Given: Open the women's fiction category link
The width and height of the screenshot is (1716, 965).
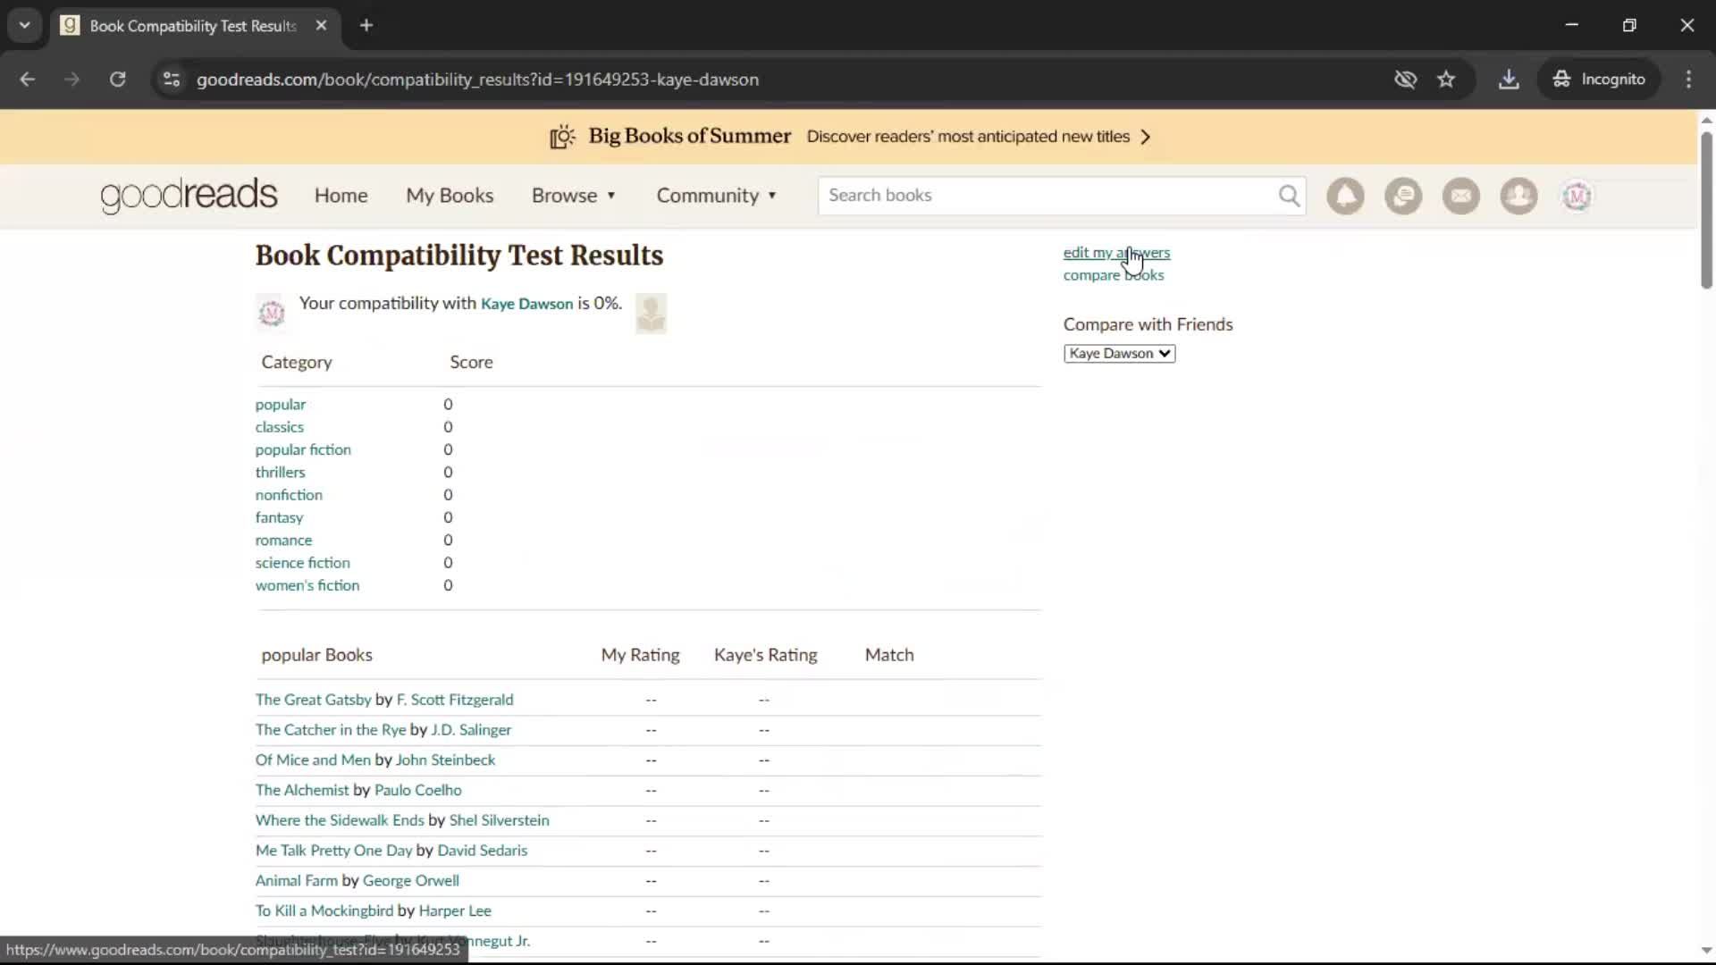Looking at the screenshot, I should click(x=307, y=585).
